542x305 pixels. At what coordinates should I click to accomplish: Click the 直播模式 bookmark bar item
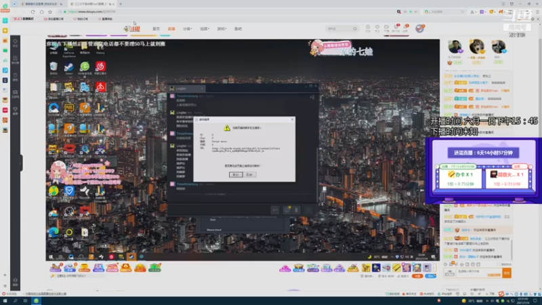[x=24, y=19]
